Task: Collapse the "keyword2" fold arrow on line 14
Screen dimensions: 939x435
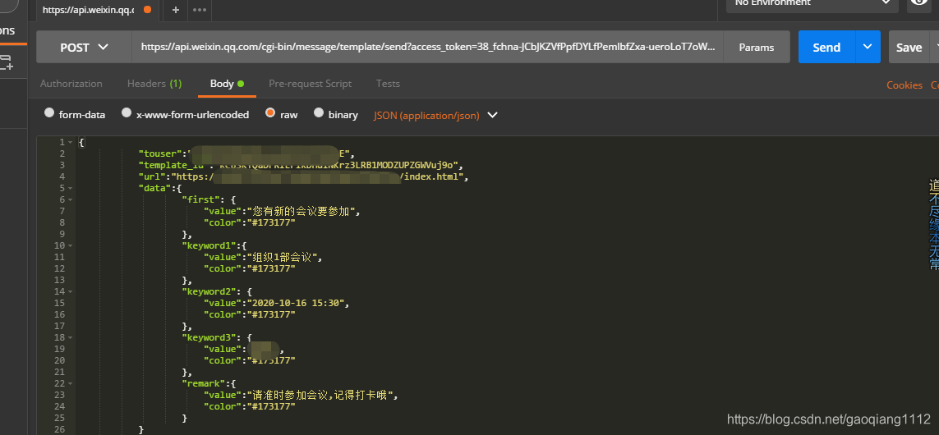Action: pyautogui.click(x=71, y=292)
